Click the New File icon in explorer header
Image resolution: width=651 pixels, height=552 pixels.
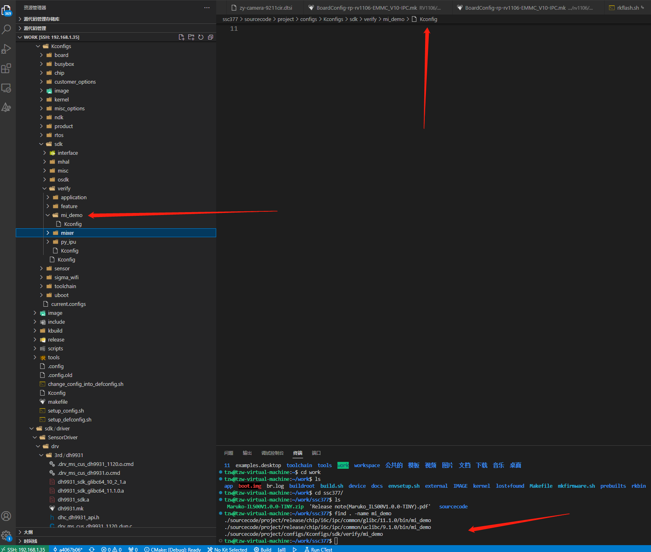coord(181,37)
